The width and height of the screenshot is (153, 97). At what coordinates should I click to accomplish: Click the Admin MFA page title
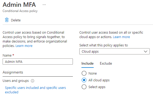click(x=19, y=5)
